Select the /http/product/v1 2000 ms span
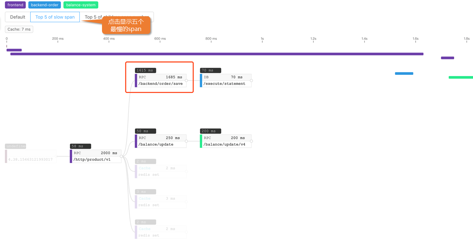 (95, 156)
